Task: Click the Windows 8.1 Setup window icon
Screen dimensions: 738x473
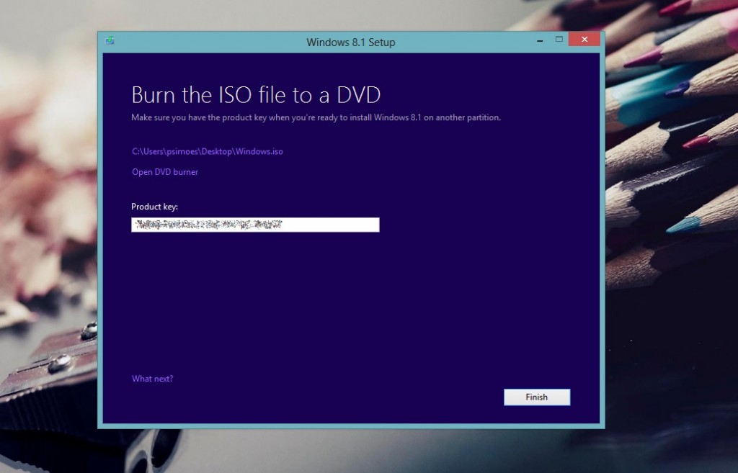Action: pyautogui.click(x=110, y=41)
